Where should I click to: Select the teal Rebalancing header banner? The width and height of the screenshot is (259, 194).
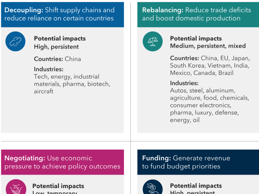click(198, 14)
